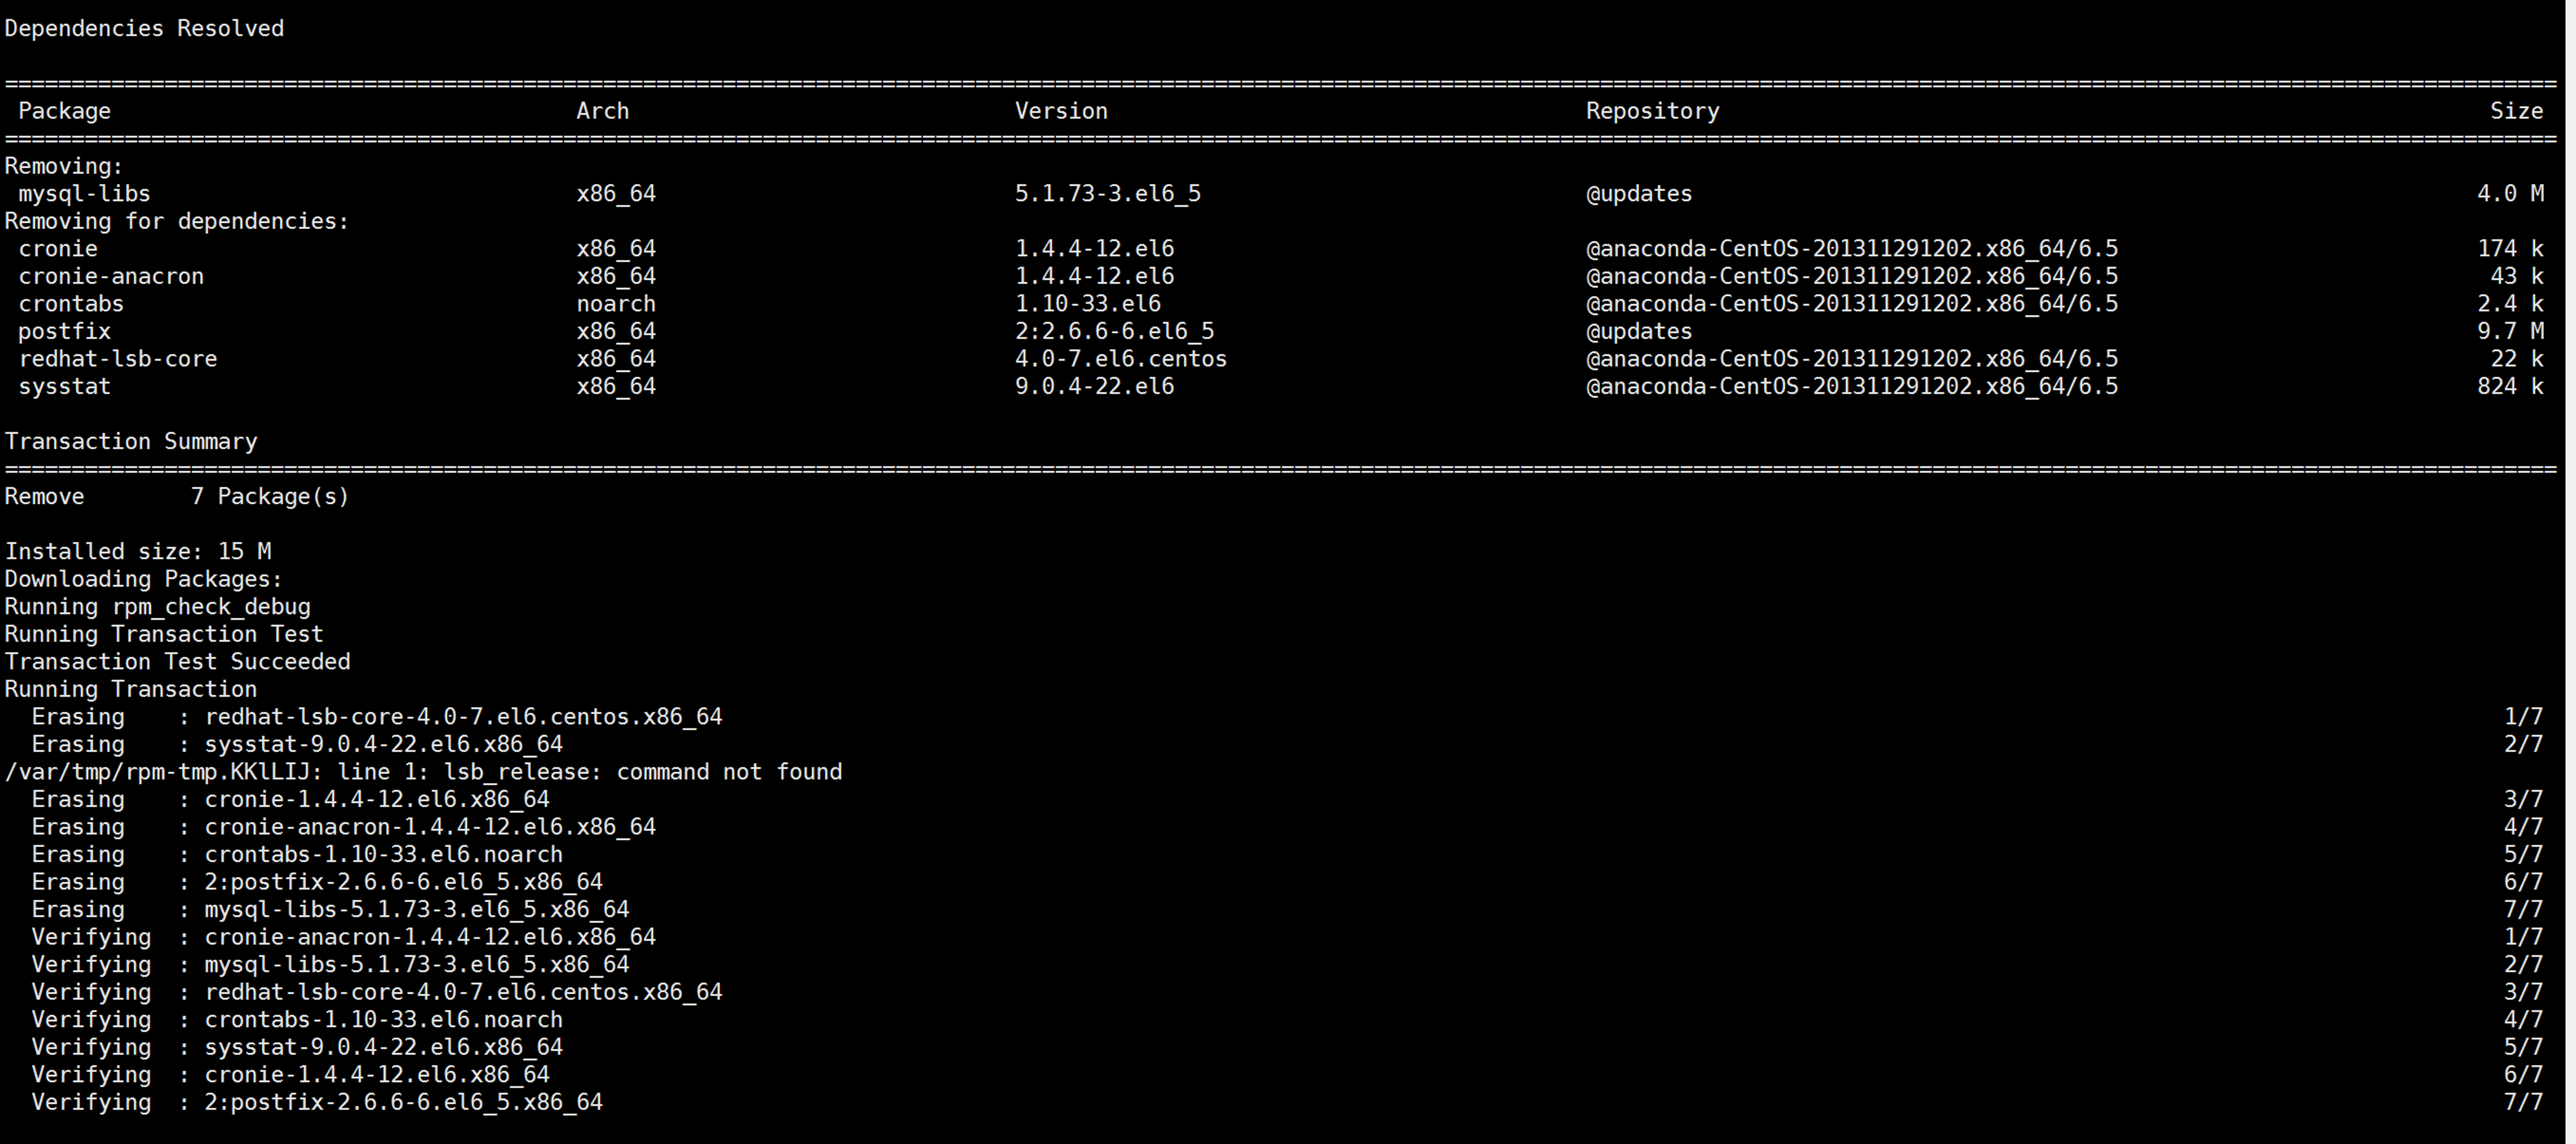Viewport: 2576px width, 1144px height.
Task: Click version 9.0.4-22.el6 of sysstat
Action: [1095, 386]
